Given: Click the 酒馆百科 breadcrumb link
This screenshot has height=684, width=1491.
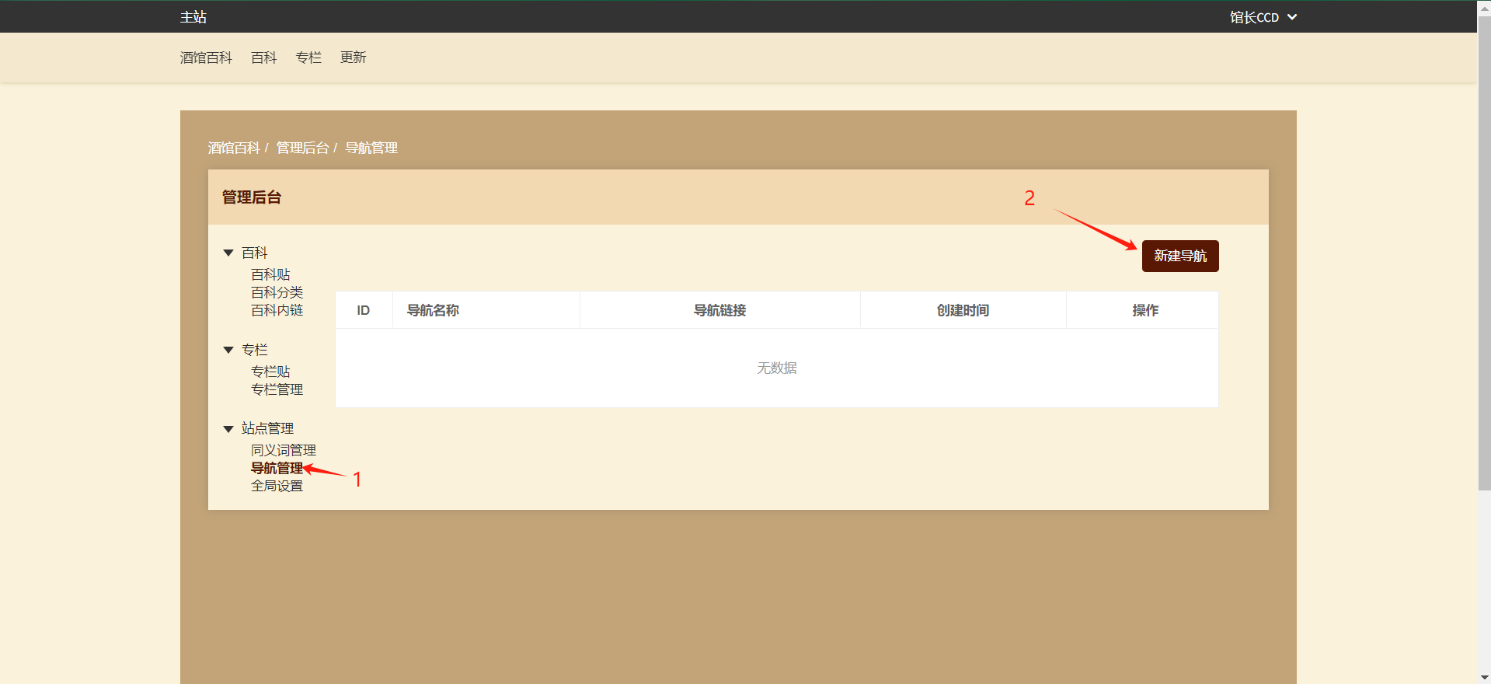Looking at the screenshot, I should tap(233, 148).
